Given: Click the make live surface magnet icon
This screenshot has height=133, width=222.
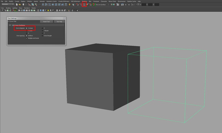Looking at the screenshot, I should 94,5.
